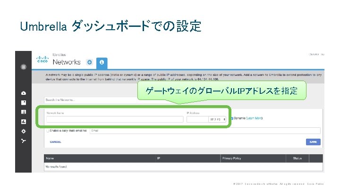Sort by Primary Policy column header
This screenshot has width=340, height=191.
point(231,158)
